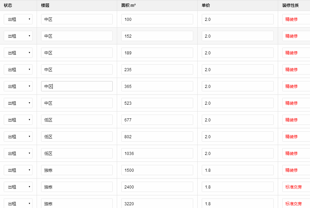Click the area input containing 523
Screen dimensions: 310x208
click(157, 103)
